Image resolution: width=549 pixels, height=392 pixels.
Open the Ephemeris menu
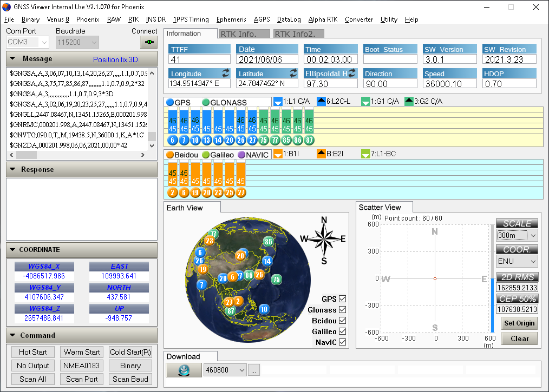point(231,19)
